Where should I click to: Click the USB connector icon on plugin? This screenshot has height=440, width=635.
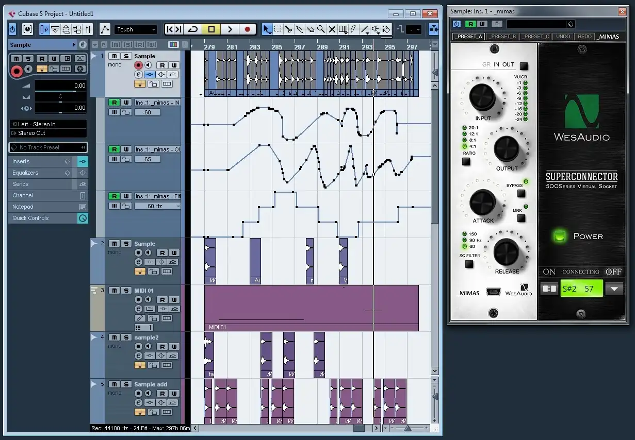tap(493, 292)
